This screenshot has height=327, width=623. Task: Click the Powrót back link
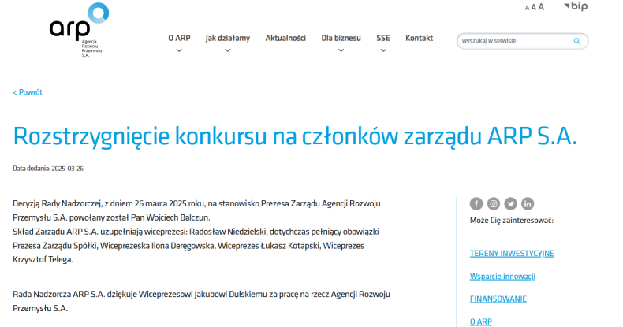(28, 92)
